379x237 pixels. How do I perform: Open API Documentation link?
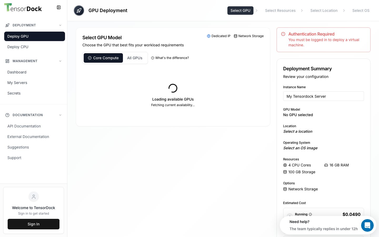pos(34,126)
